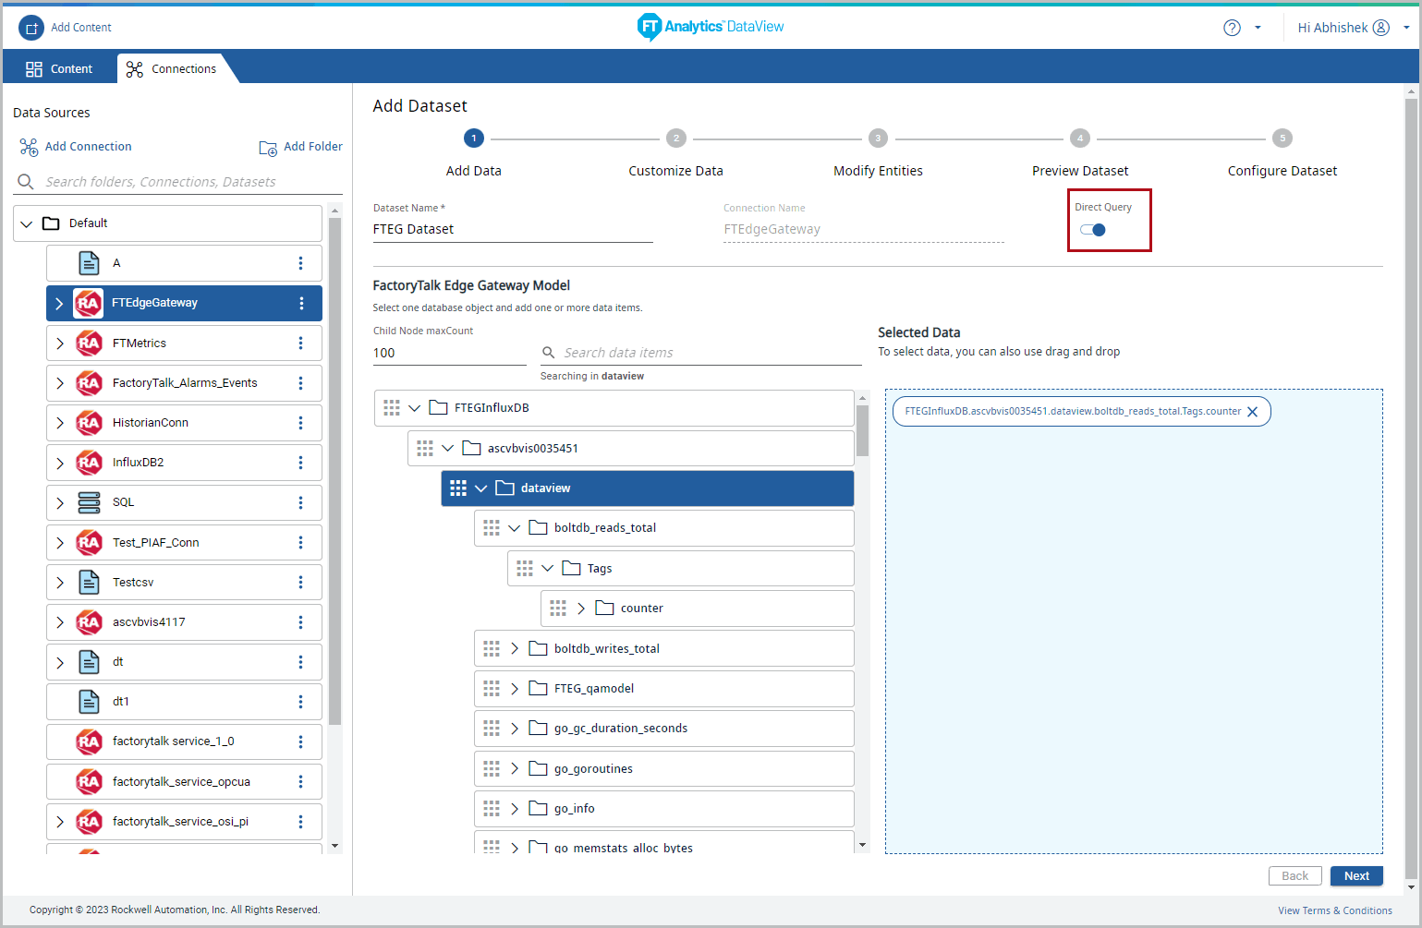Open the help question mark icon
The image size is (1422, 928).
point(1232,28)
